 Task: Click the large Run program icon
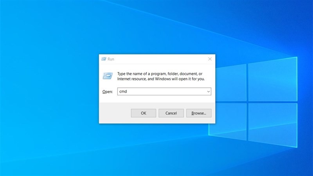(108, 76)
